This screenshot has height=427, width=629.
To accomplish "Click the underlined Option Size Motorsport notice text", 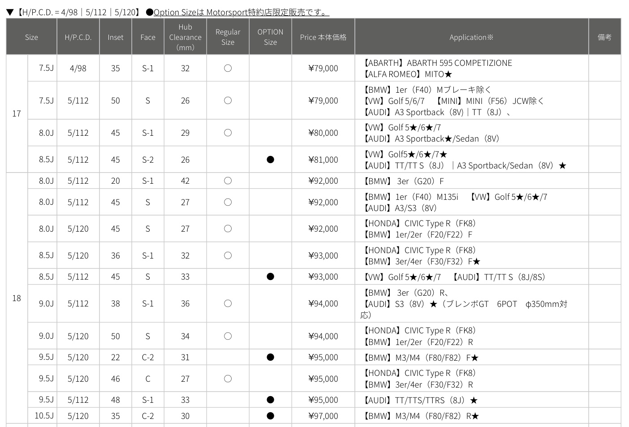I will tap(241, 12).
